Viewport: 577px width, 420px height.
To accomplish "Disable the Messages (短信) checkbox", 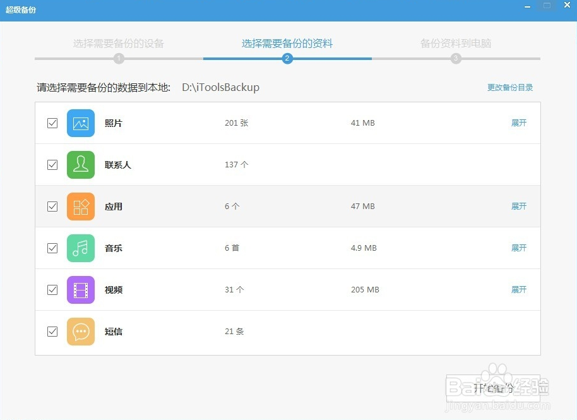I will point(52,332).
